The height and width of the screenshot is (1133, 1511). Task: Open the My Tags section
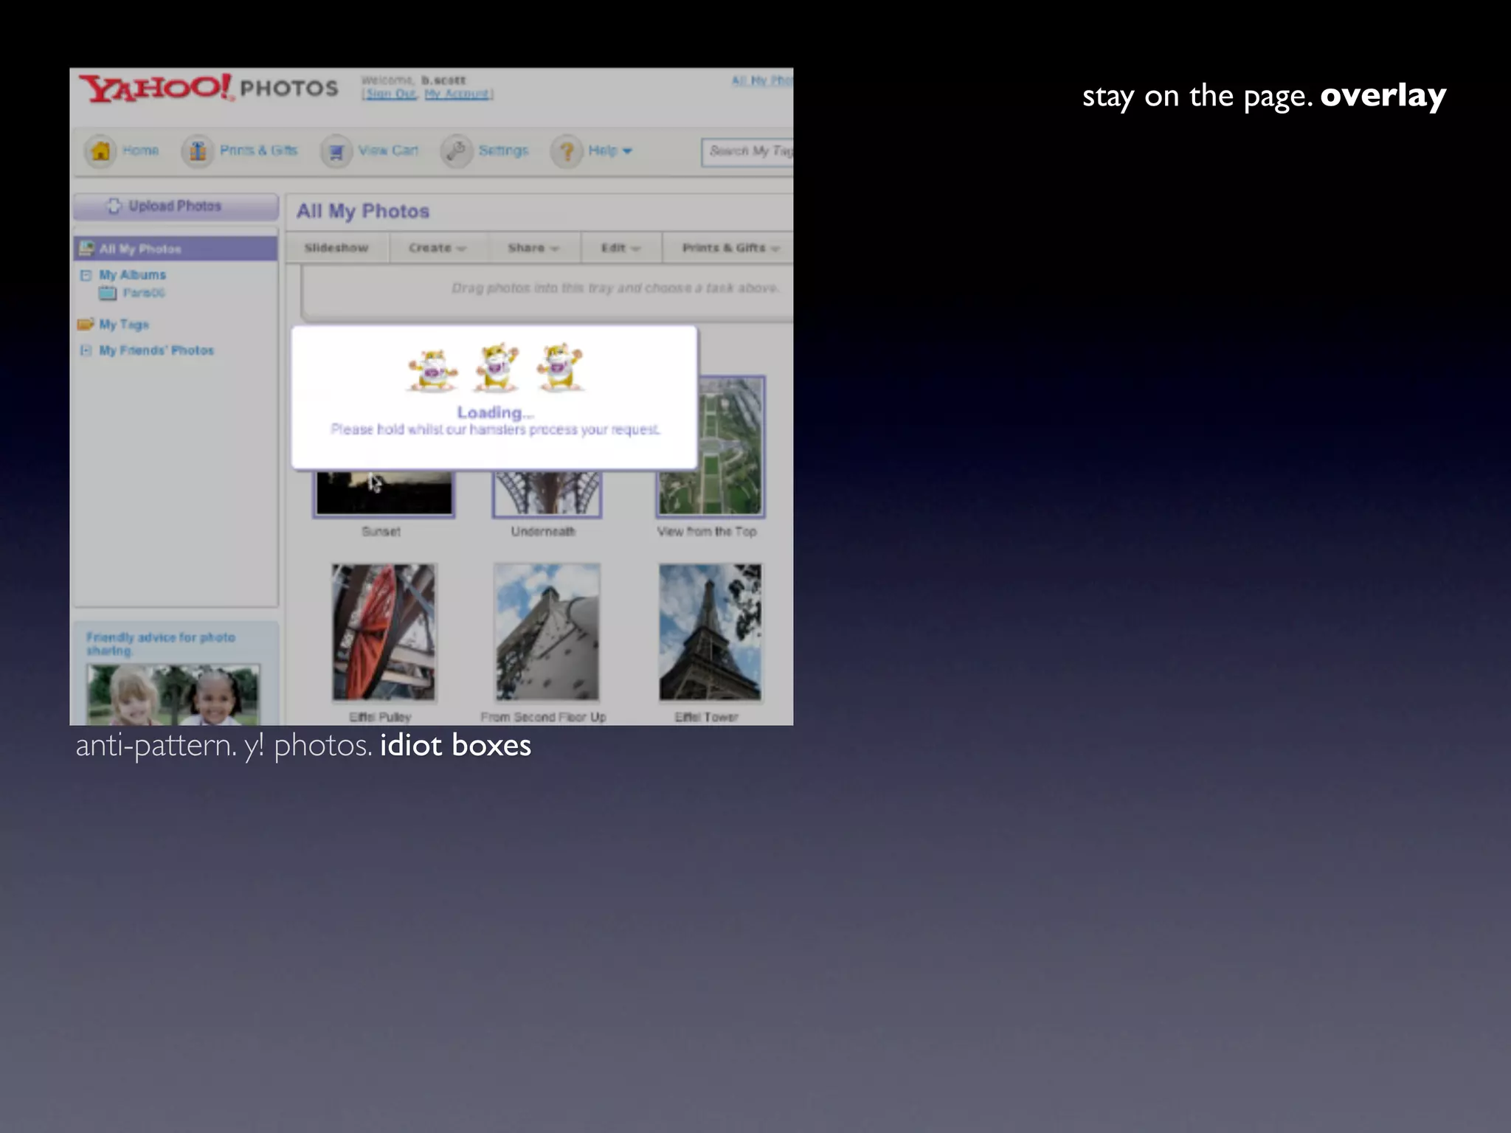[x=124, y=325]
